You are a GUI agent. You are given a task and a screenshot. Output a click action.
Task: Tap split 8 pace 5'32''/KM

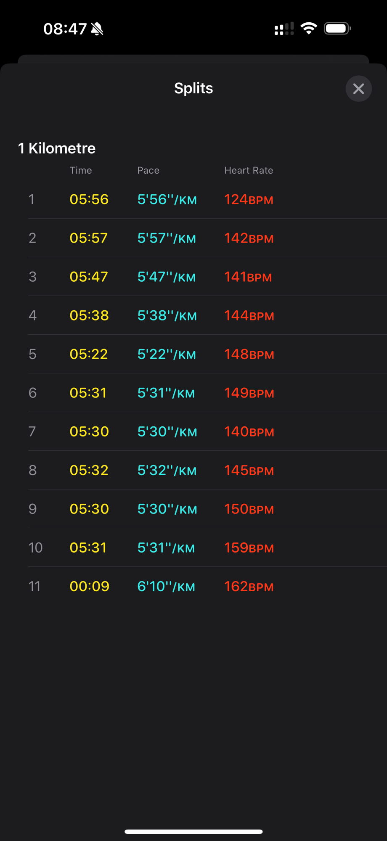167,471
